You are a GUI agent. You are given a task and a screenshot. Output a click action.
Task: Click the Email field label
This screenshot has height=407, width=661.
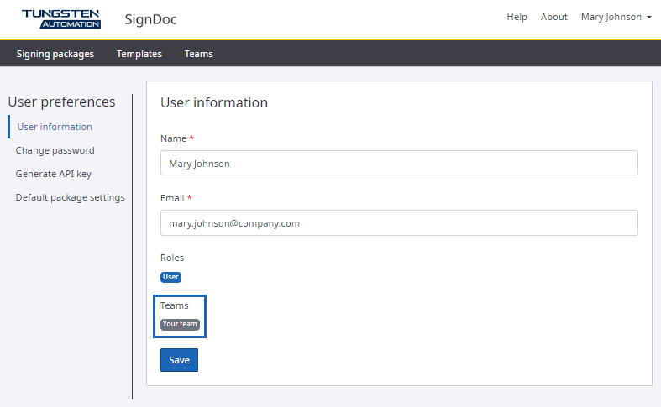172,198
